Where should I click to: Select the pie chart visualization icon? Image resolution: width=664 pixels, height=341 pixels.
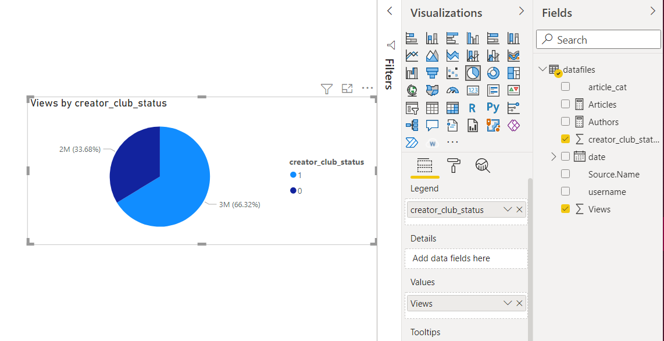point(473,73)
